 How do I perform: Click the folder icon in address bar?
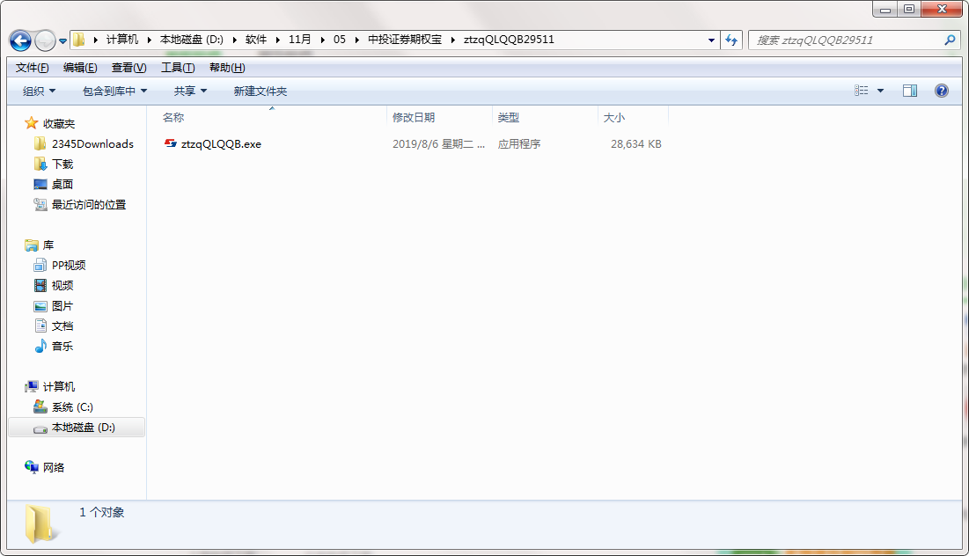point(79,40)
